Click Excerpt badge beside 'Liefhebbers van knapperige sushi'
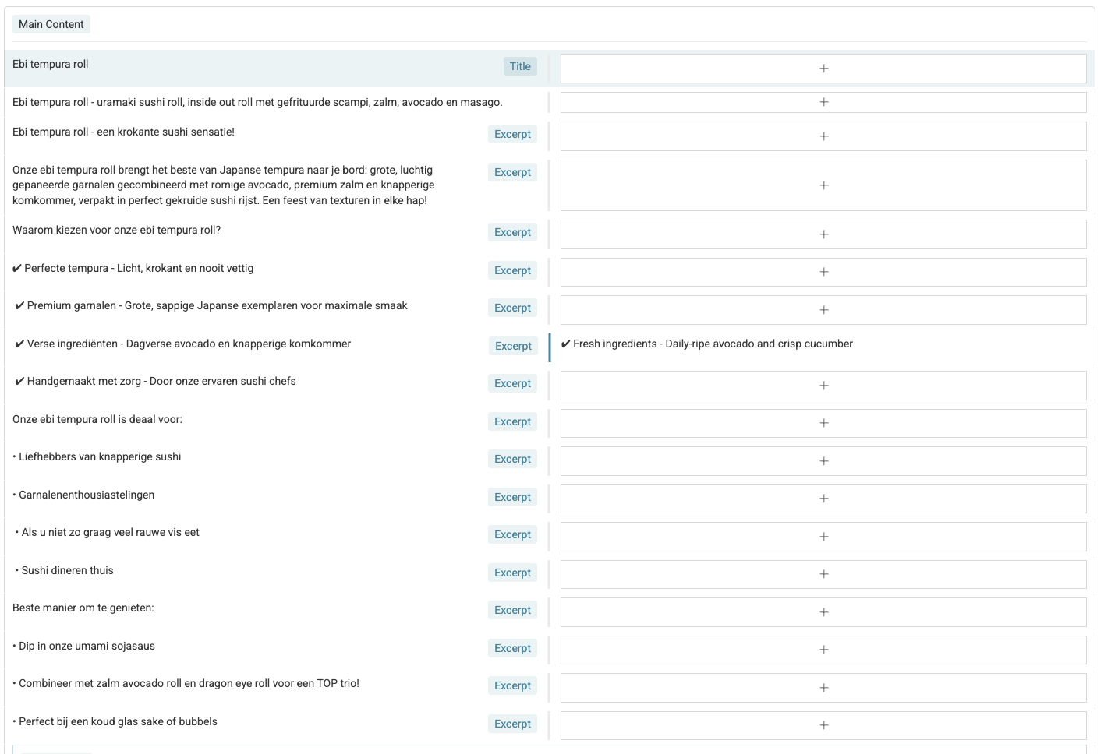The image size is (1104, 754). [512, 459]
